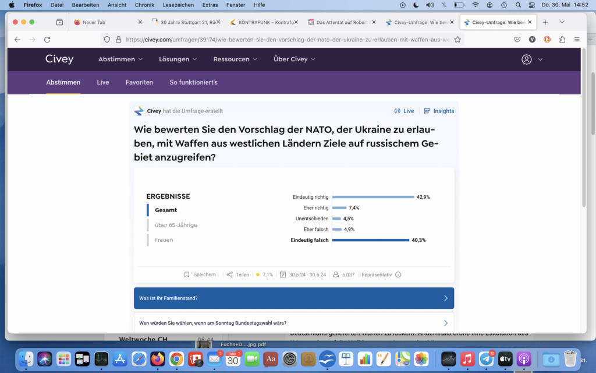Image resolution: width=596 pixels, height=373 pixels.
Task: Open the 'Was ist Ihr Familienstand?' question
Action: (x=293, y=298)
